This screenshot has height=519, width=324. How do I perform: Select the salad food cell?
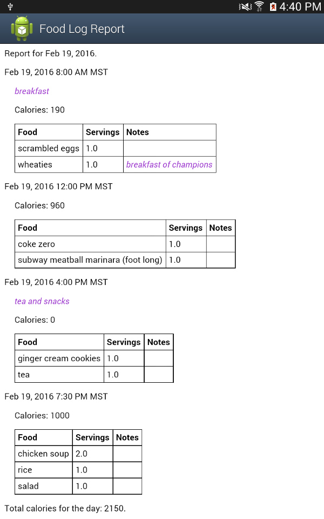(x=43, y=486)
